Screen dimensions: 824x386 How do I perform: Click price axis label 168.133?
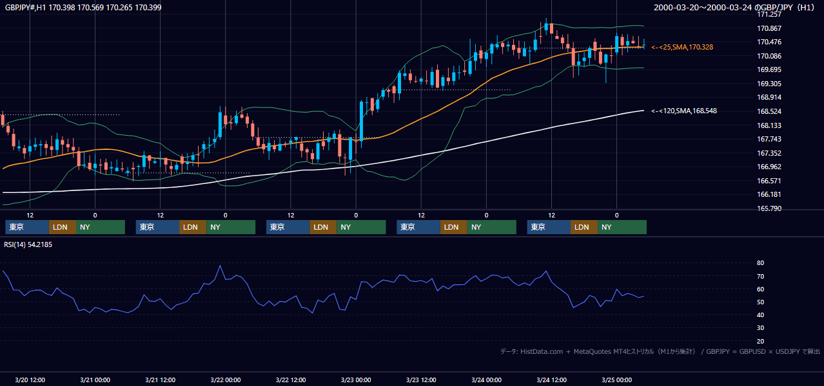coord(769,125)
